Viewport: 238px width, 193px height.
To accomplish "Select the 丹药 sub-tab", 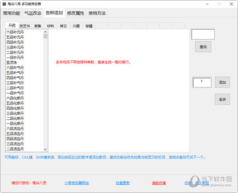I will click(12, 25).
